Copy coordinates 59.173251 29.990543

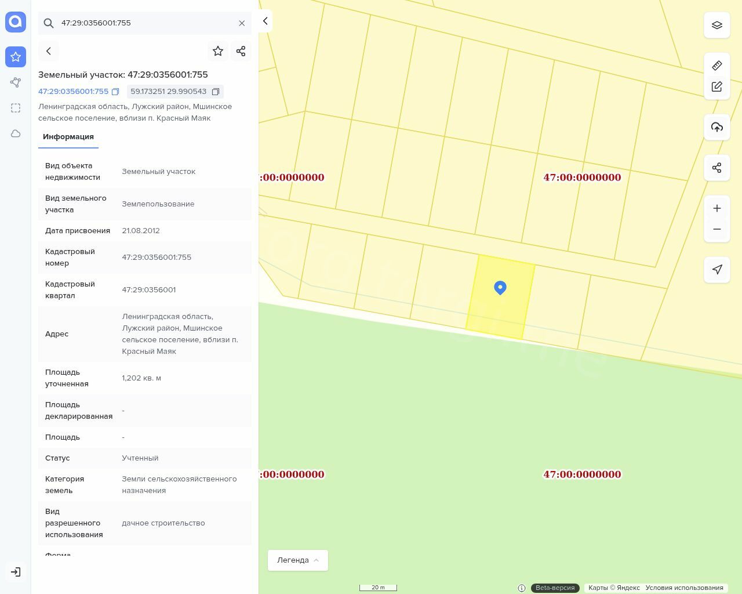pos(216,92)
